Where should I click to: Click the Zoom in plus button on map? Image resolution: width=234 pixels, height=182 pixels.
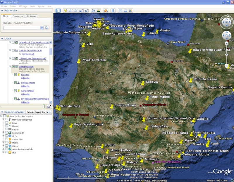click(226, 43)
